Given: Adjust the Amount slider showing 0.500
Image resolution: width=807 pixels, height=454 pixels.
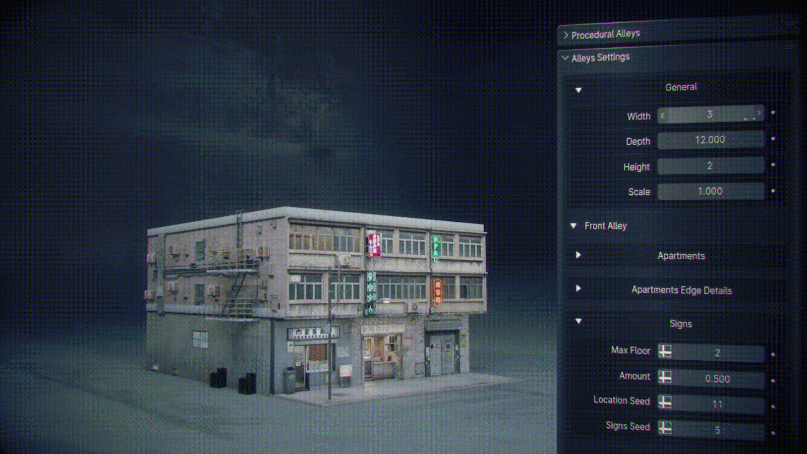Looking at the screenshot, I should [718, 379].
